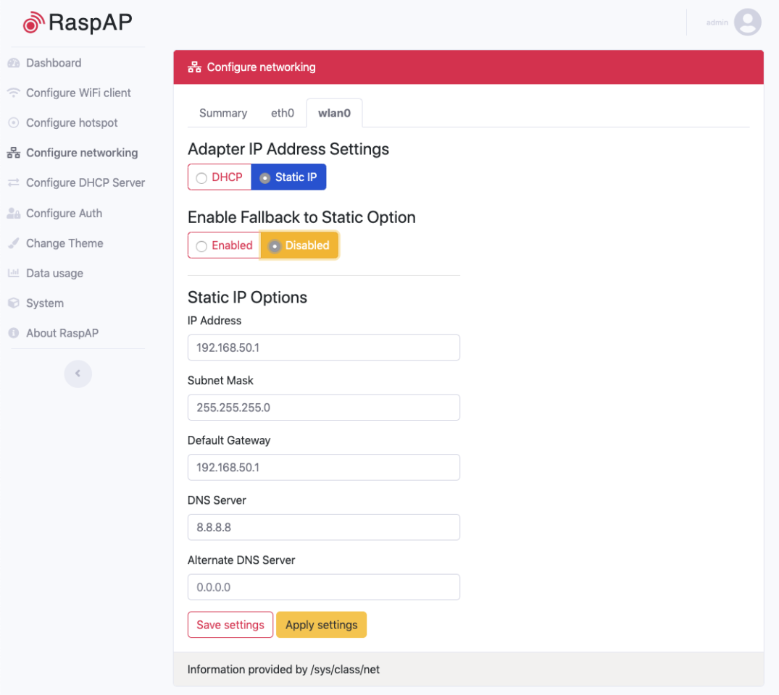This screenshot has width=779, height=695.
Task: Click the 'Alternate DNS Server' label
Action: [241, 560]
